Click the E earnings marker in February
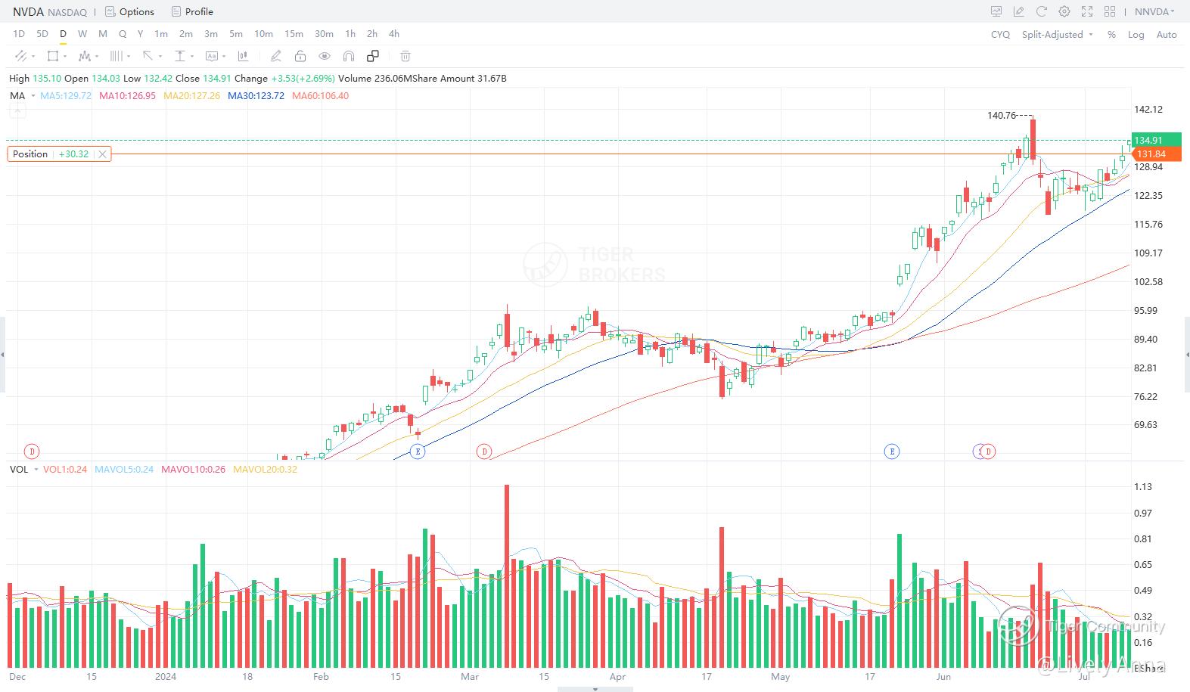 [x=418, y=452]
